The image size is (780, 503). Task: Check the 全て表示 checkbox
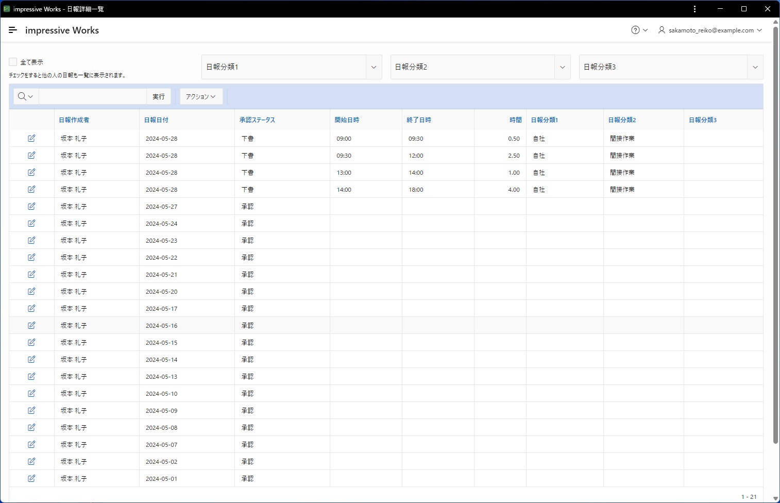click(13, 62)
